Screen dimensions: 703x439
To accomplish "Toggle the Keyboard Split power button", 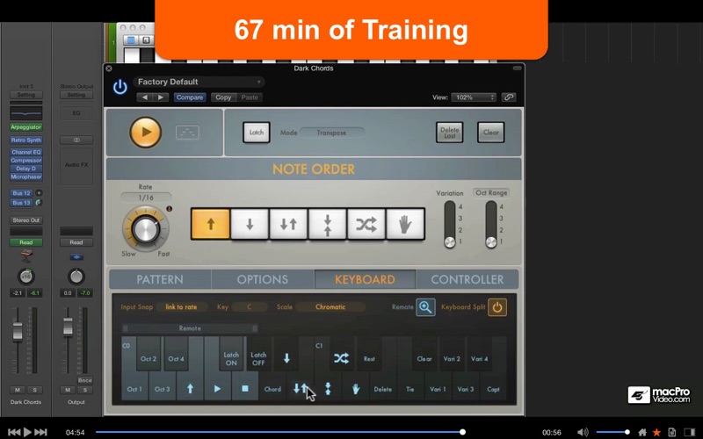I will [x=497, y=306].
